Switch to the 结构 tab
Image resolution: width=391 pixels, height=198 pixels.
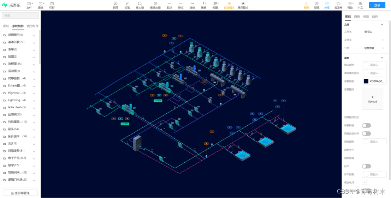pyautogui.click(x=375, y=17)
